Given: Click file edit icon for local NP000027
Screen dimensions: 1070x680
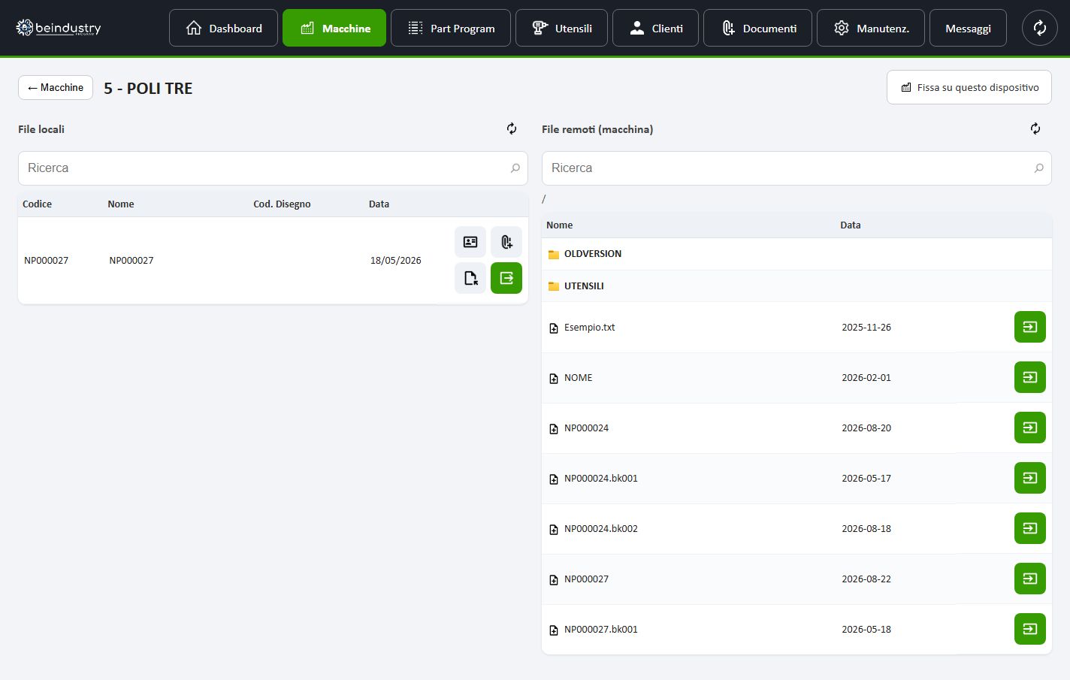Looking at the screenshot, I should tap(470, 278).
